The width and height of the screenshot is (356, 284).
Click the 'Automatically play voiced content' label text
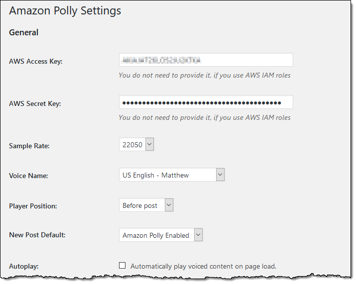(203, 266)
